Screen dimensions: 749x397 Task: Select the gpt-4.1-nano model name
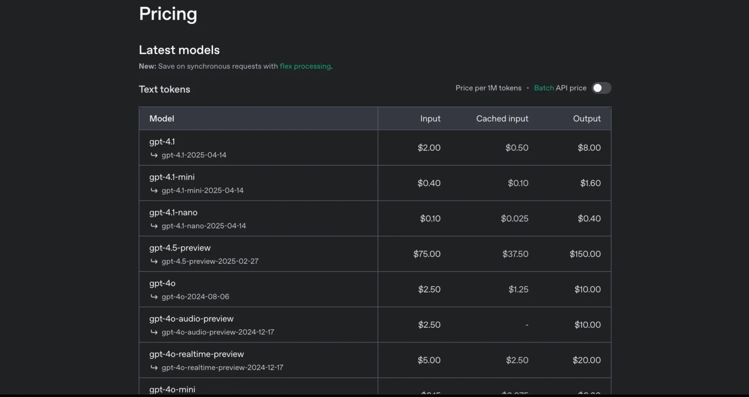point(173,213)
